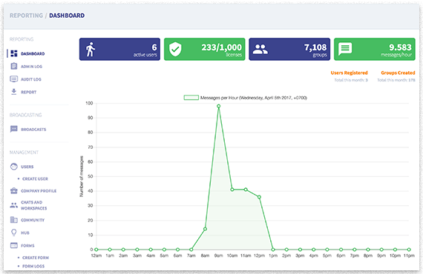This screenshot has width=423, height=274.
Task: Click the Groups Created link
Action: 398,73
